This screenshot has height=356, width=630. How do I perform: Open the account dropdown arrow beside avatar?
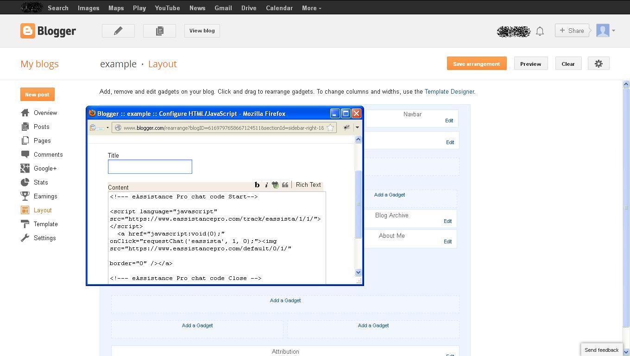click(x=613, y=31)
